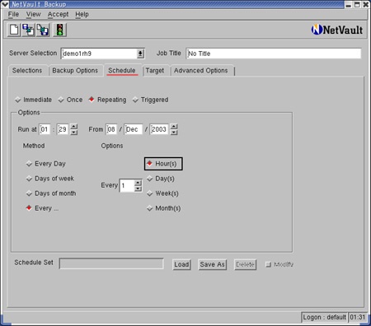The width and height of the screenshot is (371, 326).
Task: Switch to the Backup Options tab
Action: [x=75, y=71]
